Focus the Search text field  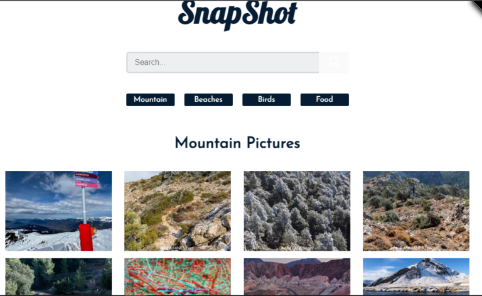(223, 62)
